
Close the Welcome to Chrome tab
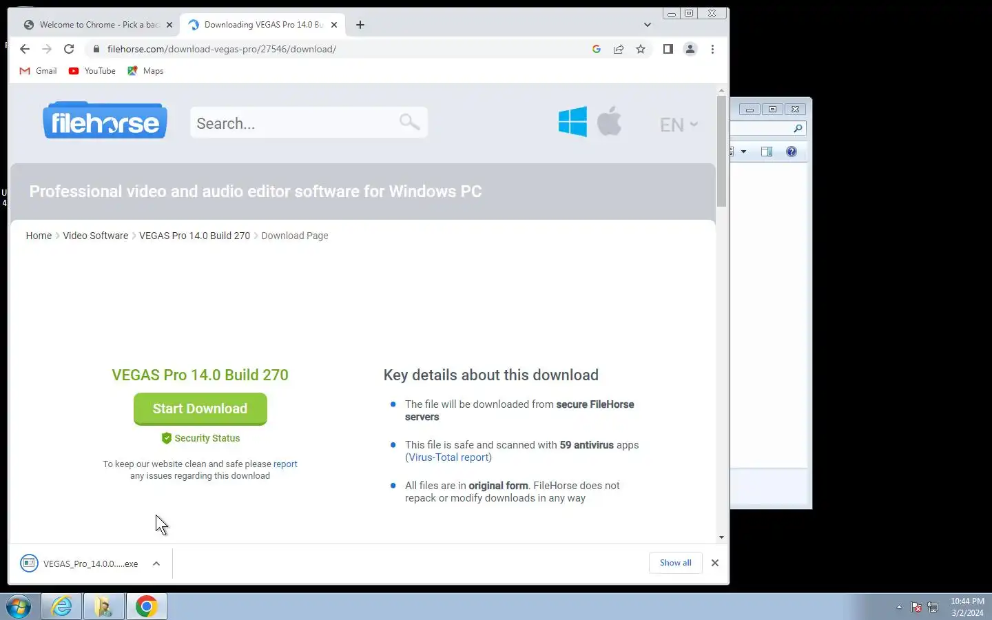click(x=169, y=25)
